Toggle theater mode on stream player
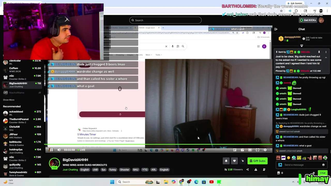Viewport: 331px width, 186px height. [250, 150]
